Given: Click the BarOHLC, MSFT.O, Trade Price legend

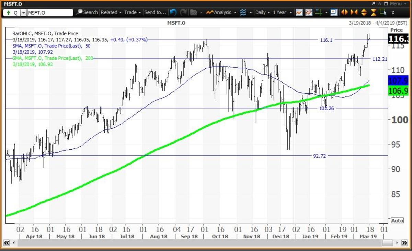Looking at the screenshot, I should pyautogui.click(x=45, y=34).
